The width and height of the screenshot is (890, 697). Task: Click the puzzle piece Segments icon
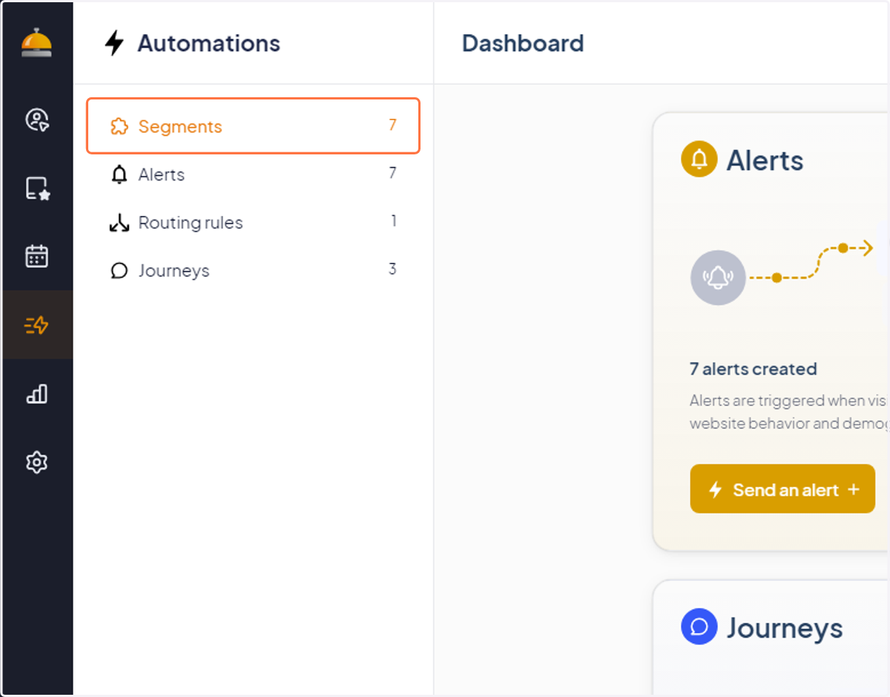[x=119, y=127]
